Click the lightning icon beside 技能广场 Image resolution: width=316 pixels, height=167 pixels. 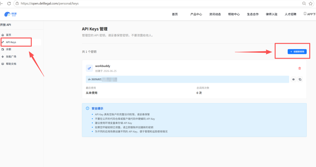coord(3,57)
